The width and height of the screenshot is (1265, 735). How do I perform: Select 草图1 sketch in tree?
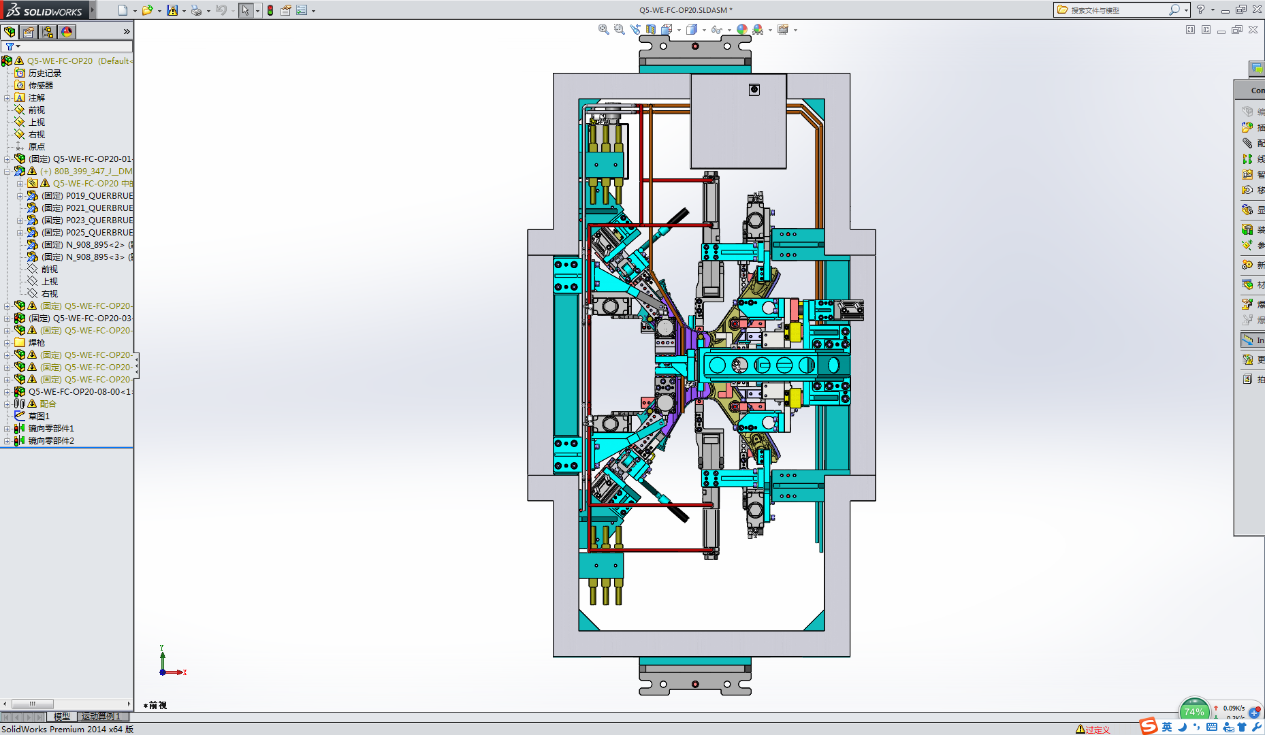39,416
